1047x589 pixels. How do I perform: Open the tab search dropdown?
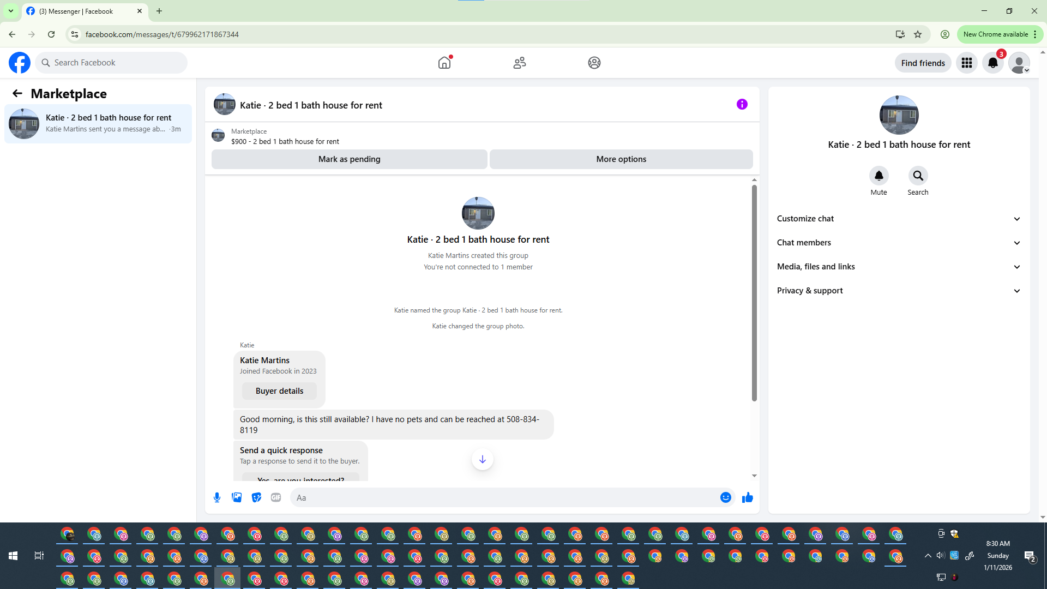(x=11, y=11)
